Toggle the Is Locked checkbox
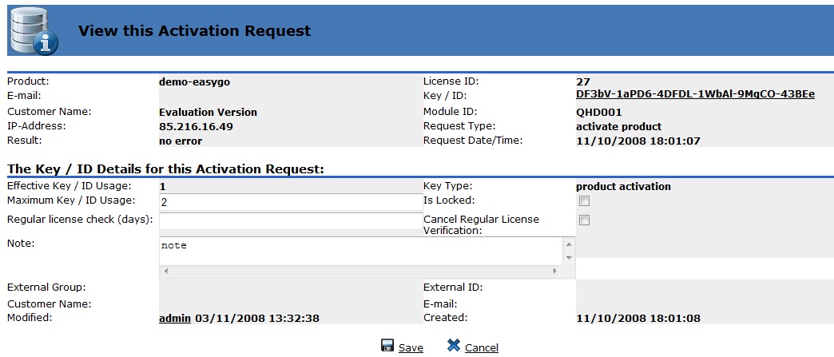This screenshot has width=834, height=357. 584,201
